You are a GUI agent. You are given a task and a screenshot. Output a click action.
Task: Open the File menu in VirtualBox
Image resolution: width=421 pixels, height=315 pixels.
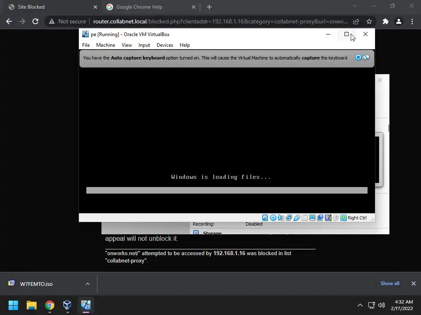point(86,45)
